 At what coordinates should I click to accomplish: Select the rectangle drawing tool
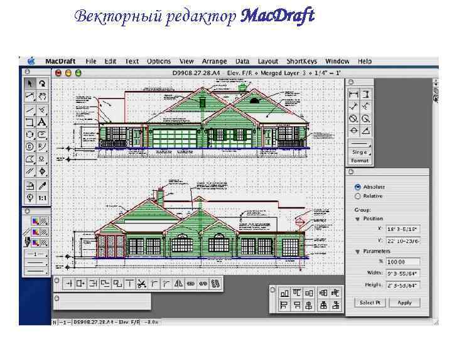30,122
